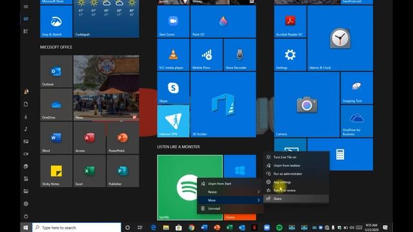
Task: Choose Uninstall from context menu
Action: tap(230, 209)
